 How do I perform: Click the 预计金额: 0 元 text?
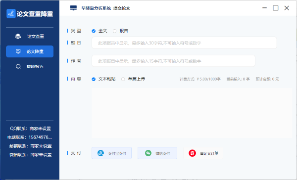pyautogui.click(x=267, y=79)
